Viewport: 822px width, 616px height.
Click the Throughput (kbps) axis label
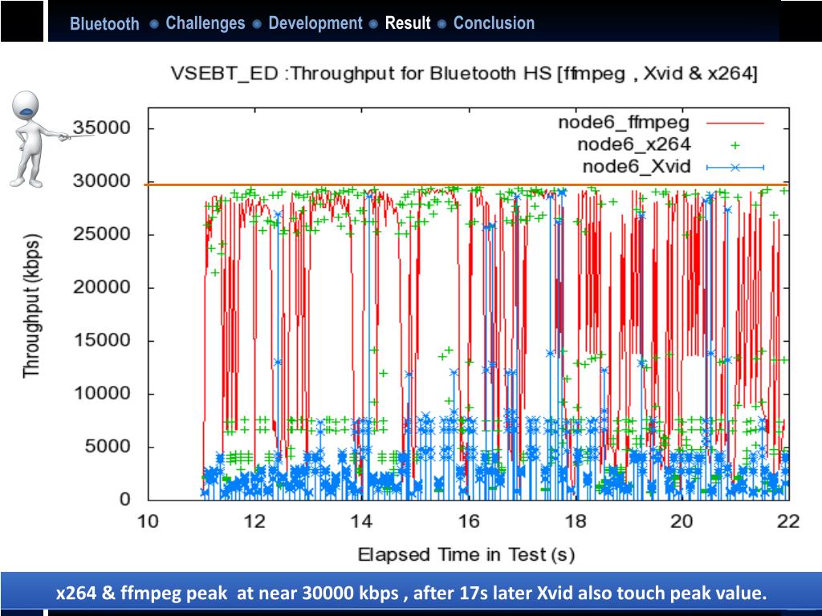[x=31, y=306]
